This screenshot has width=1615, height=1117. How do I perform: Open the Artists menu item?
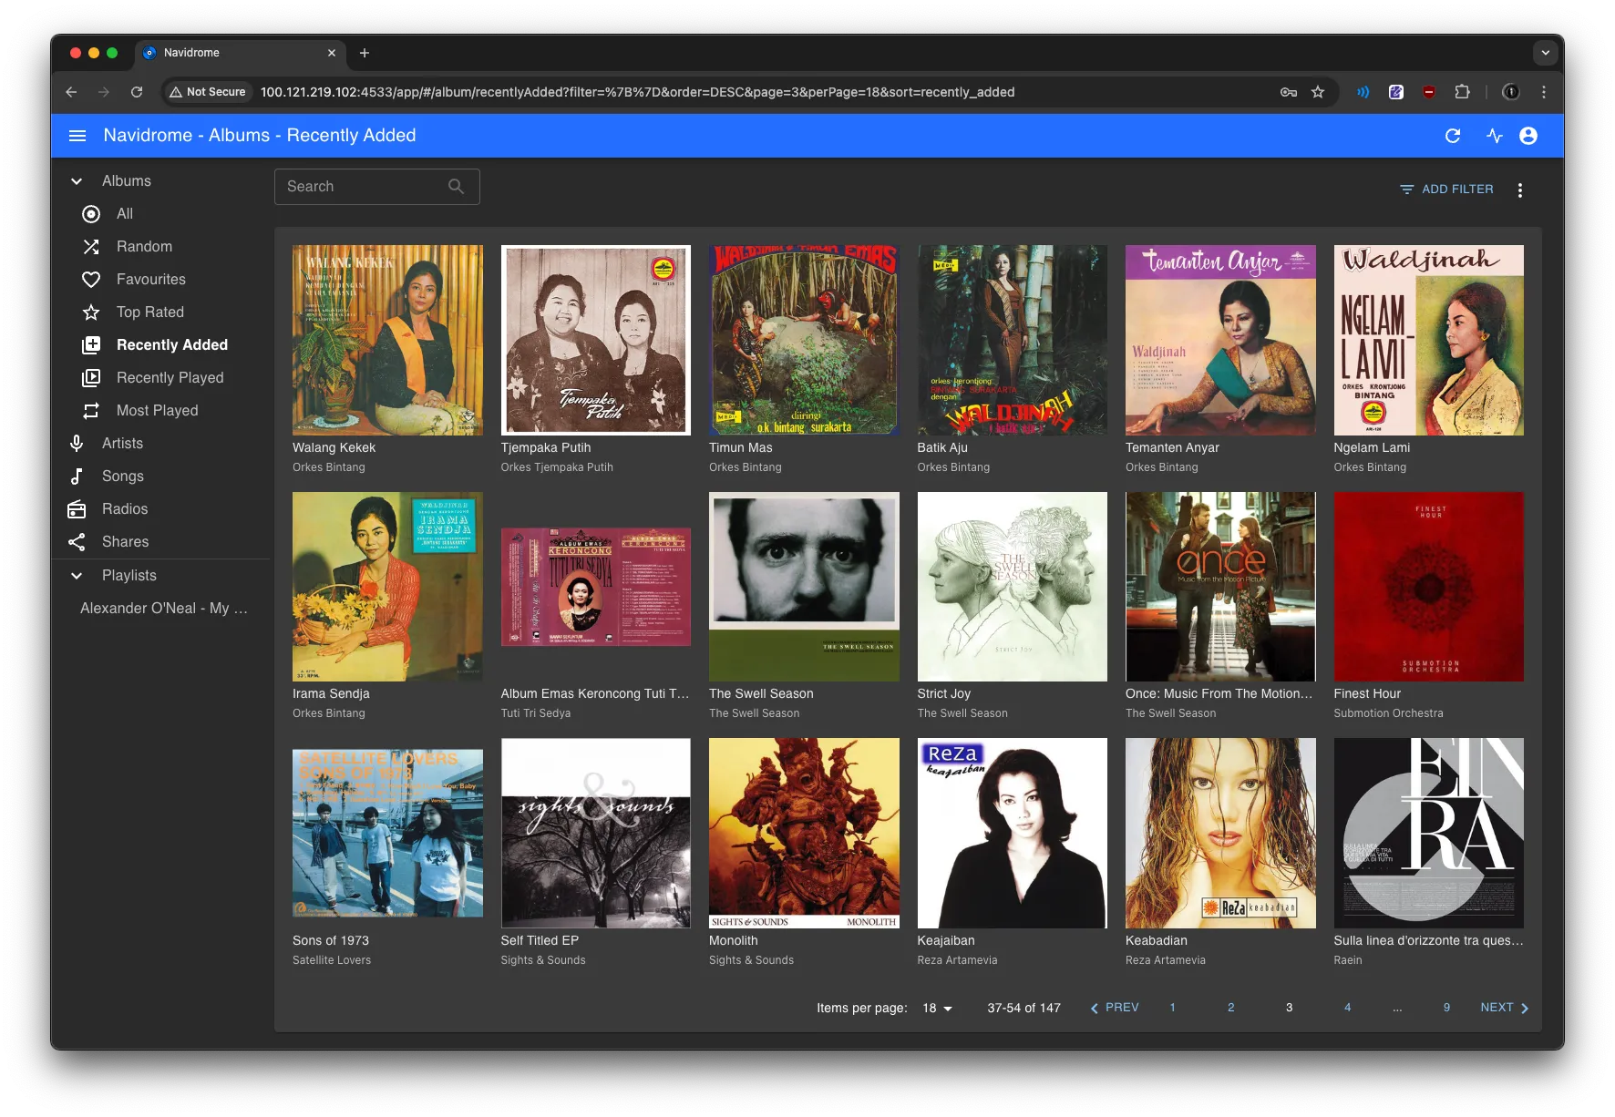pos(122,444)
